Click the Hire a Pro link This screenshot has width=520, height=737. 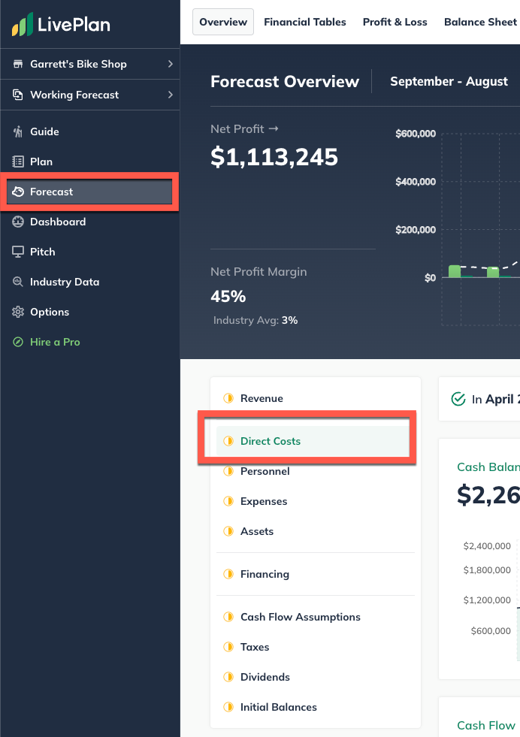coord(55,342)
